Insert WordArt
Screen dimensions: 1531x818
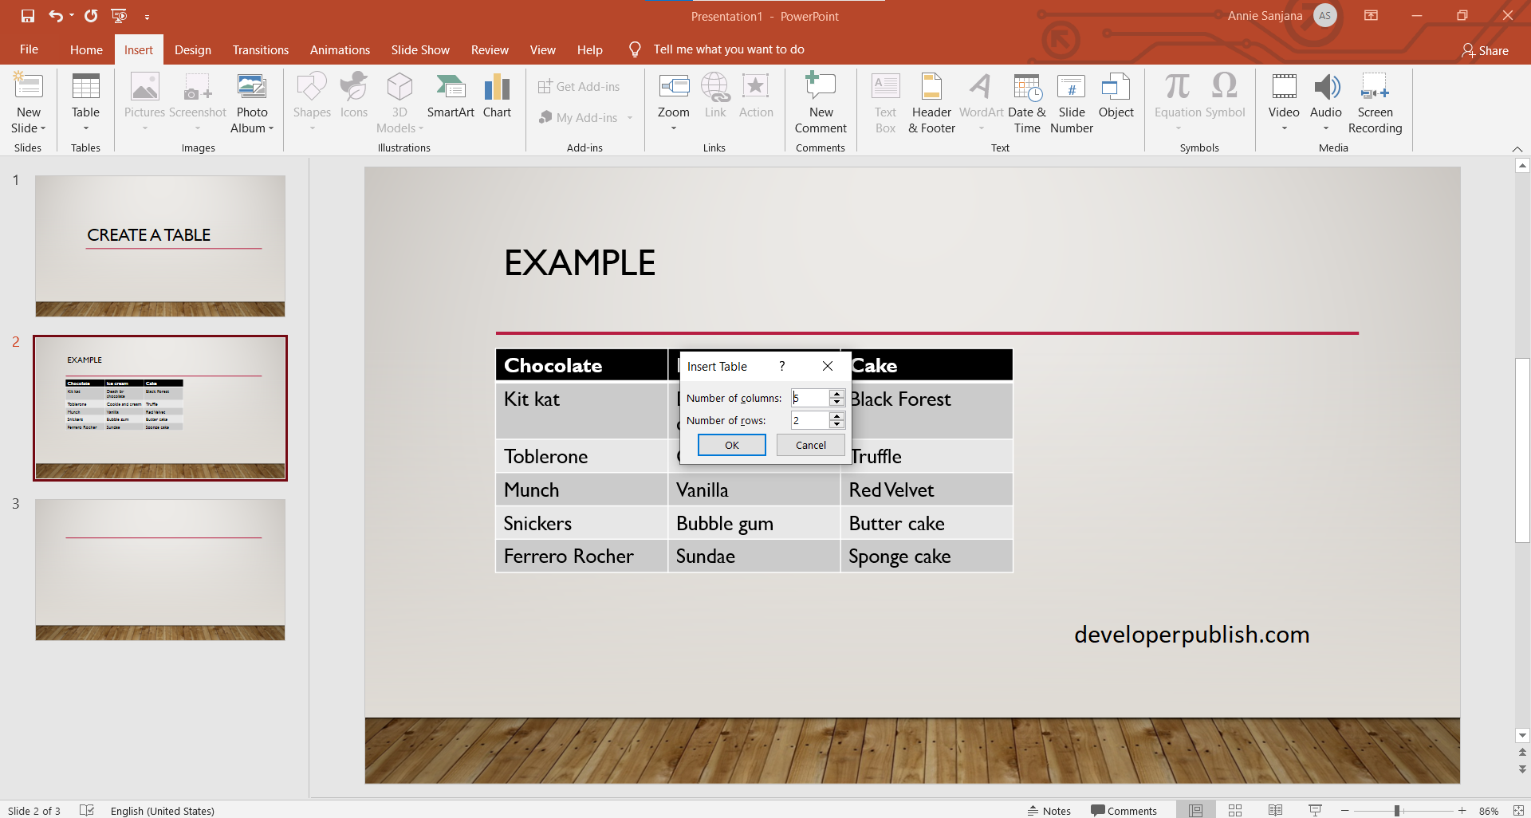[x=980, y=104]
